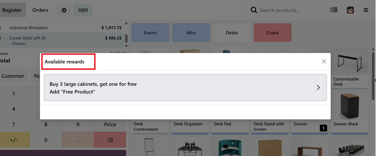Click the search magnifier icon
This screenshot has height=156, width=376.
(254, 10)
